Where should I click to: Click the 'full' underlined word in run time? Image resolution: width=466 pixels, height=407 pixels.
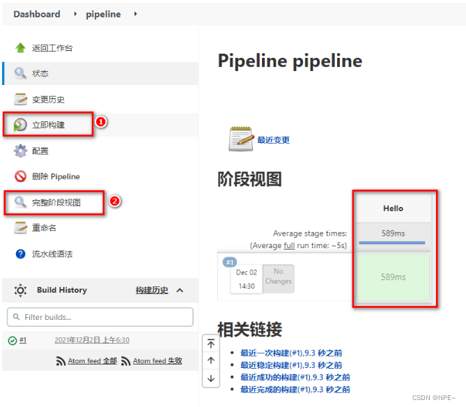pos(289,245)
